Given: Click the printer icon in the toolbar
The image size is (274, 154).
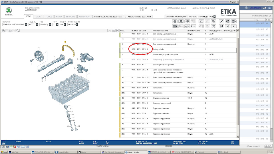Looking at the screenshot, I should pos(175,21).
